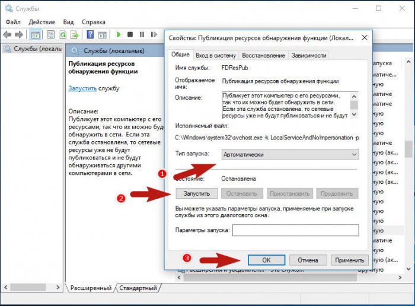Click the Отмена button

[308, 260]
